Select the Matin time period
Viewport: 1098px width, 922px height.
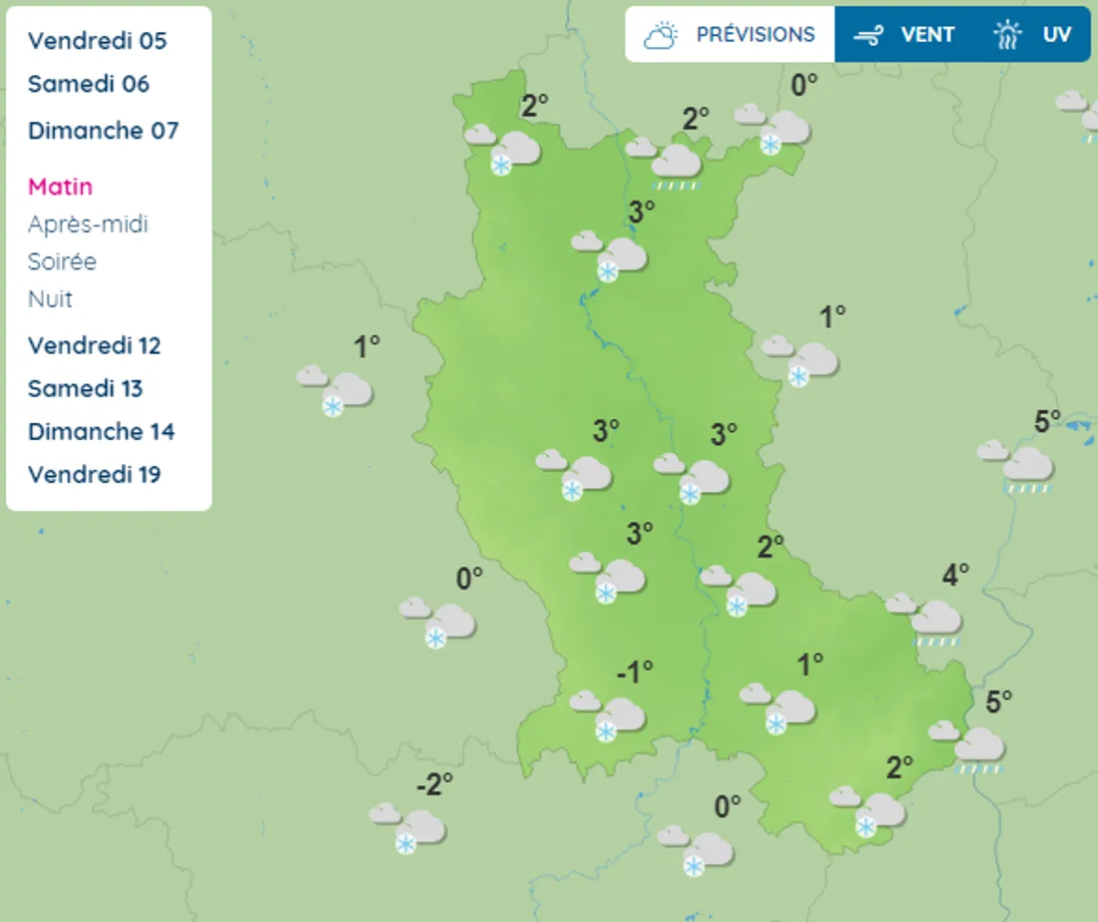point(60,187)
